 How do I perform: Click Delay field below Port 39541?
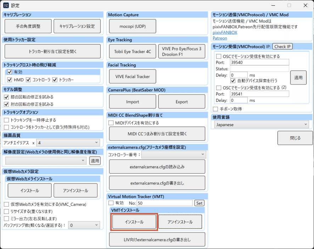239,100
